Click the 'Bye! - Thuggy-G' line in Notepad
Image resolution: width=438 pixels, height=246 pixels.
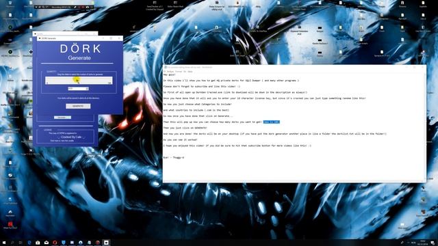173,158
